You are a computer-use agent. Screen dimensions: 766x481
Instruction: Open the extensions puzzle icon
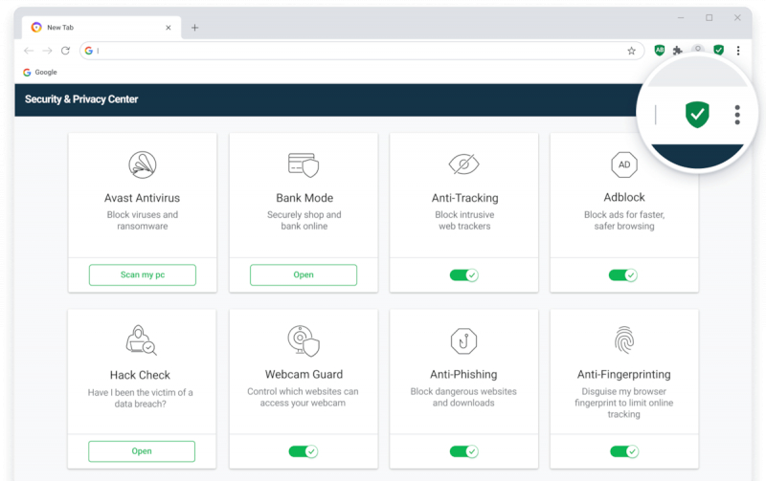pyautogui.click(x=678, y=51)
